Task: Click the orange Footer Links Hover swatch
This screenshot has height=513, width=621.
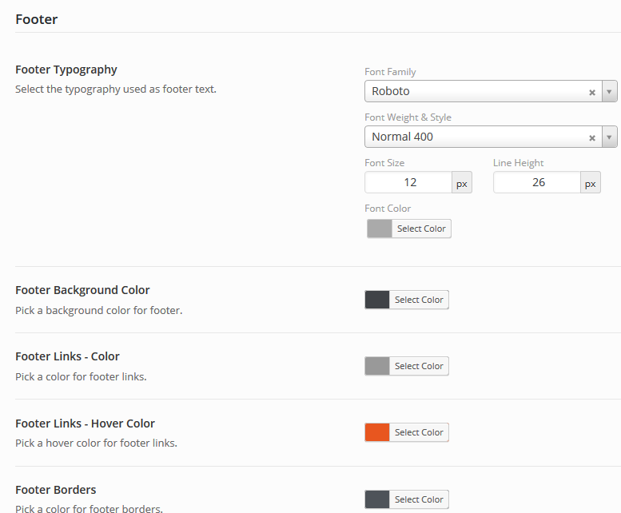Action: pos(377,433)
